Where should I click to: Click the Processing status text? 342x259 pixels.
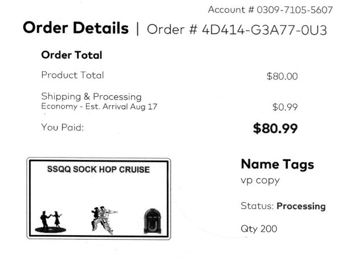coord(301,206)
